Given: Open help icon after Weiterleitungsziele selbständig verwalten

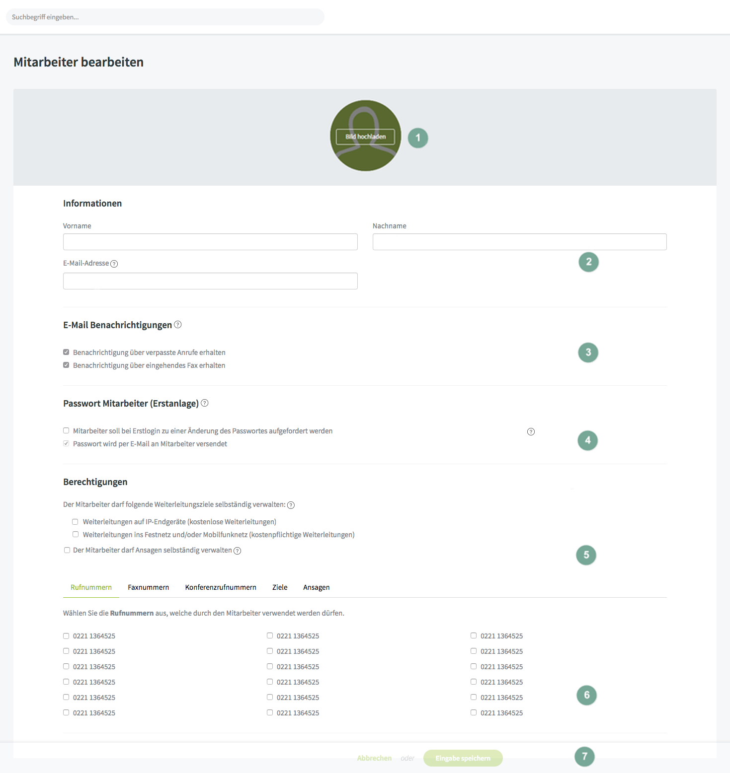Looking at the screenshot, I should 291,505.
